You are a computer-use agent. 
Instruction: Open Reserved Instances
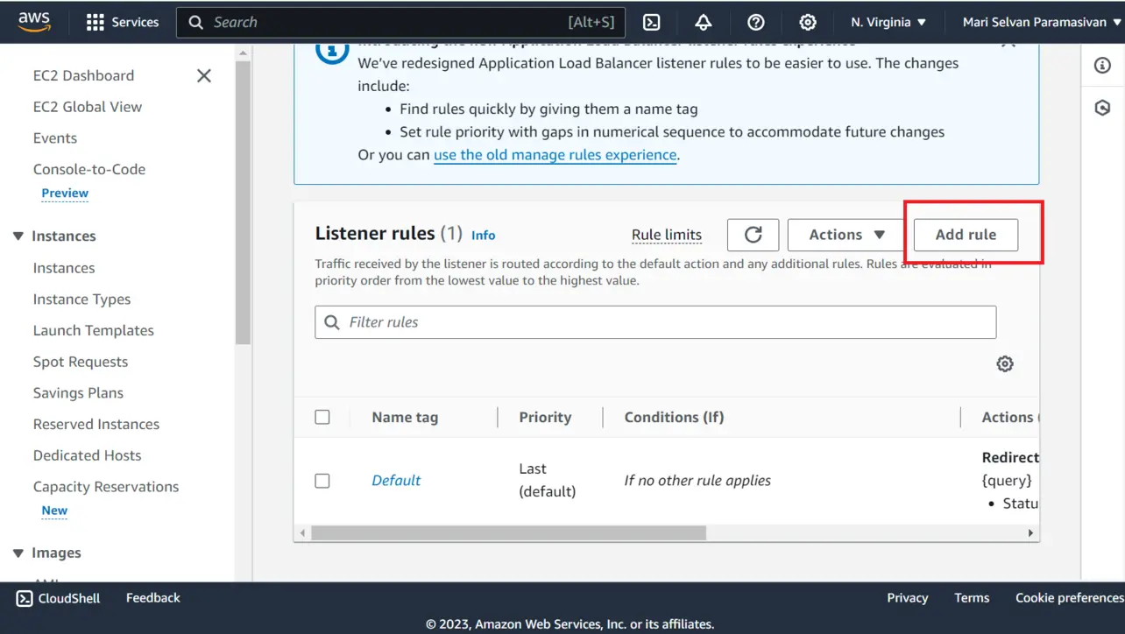tap(96, 425)
